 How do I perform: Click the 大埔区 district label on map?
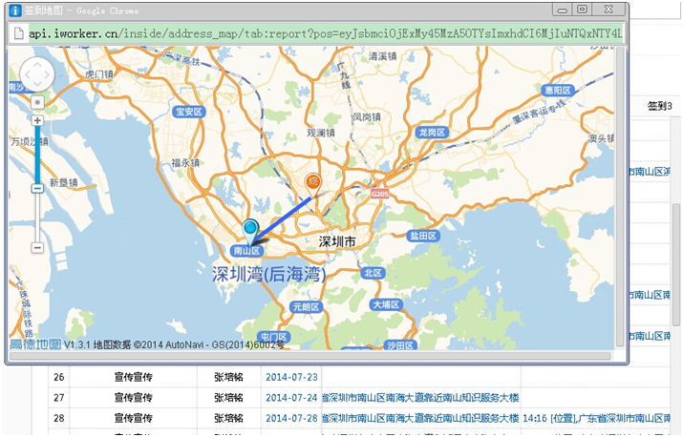[x=386, y=304]
